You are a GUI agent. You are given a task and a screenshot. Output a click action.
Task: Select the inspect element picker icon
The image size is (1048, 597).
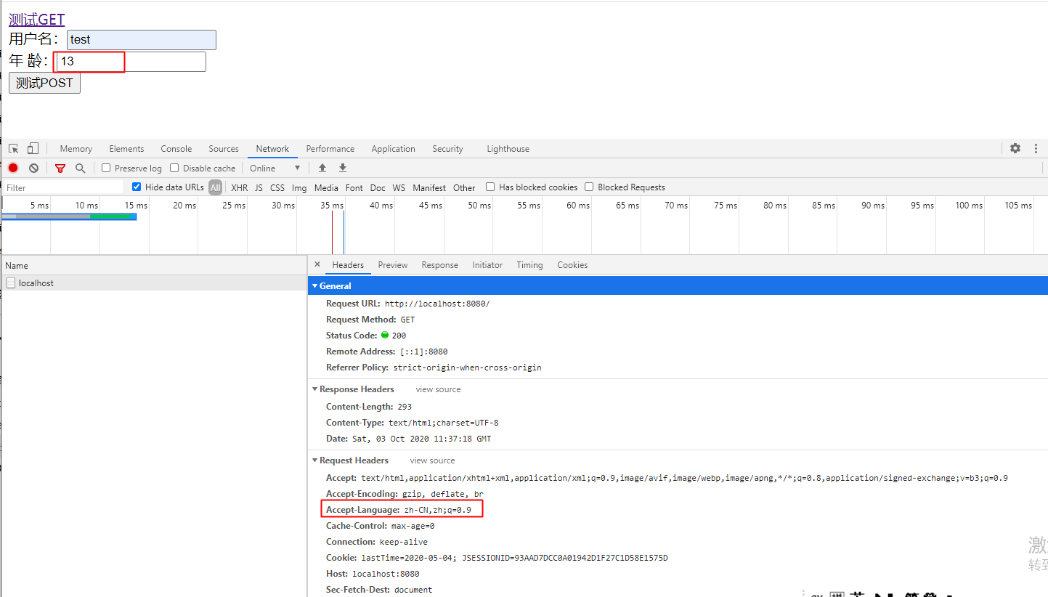click(13, 149)
